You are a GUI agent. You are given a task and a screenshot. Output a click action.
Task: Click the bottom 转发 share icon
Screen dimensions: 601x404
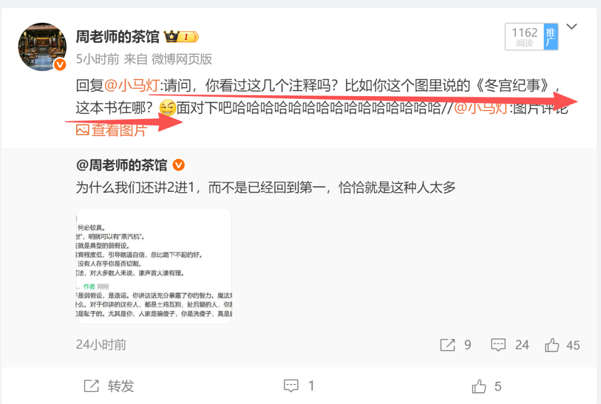tap(91, 386)
